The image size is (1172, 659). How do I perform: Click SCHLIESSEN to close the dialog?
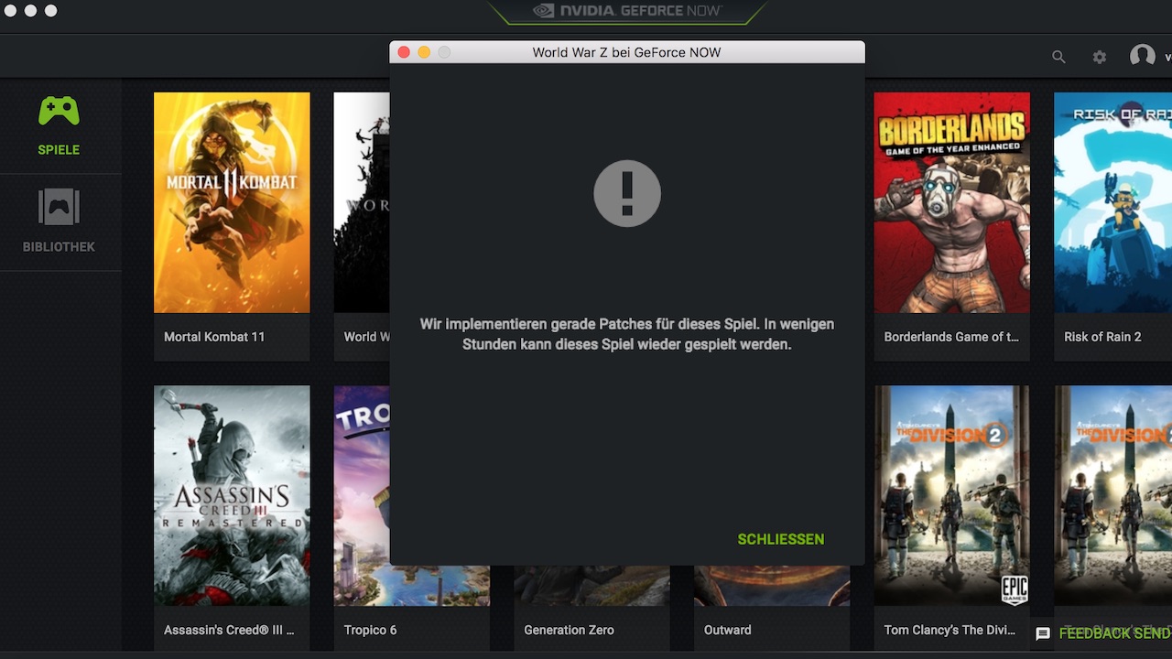781,539
